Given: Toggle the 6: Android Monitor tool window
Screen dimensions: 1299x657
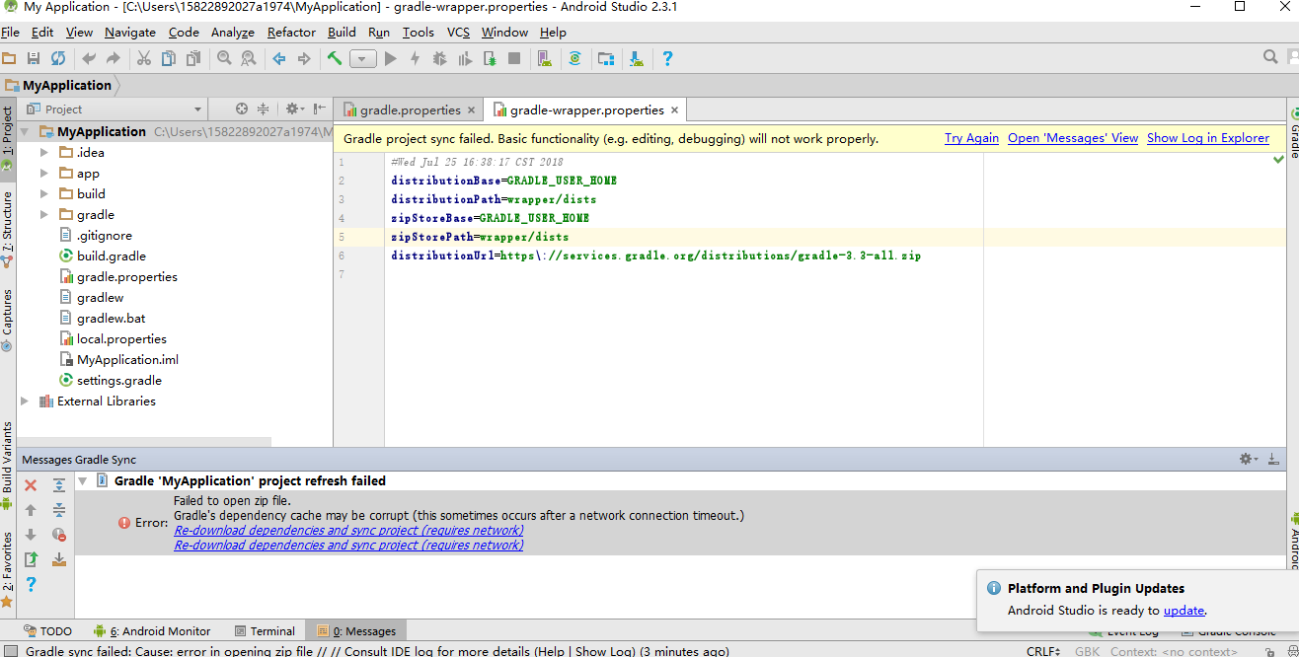Looking at the screenshot, I should pos(151,630).
